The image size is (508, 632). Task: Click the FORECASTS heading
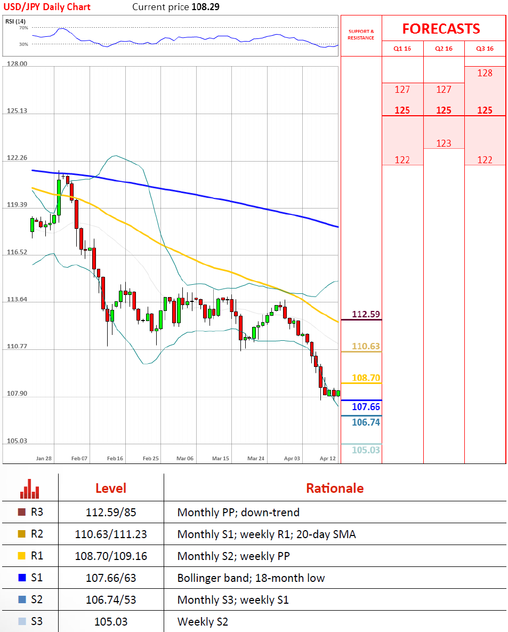pos(441,29)
